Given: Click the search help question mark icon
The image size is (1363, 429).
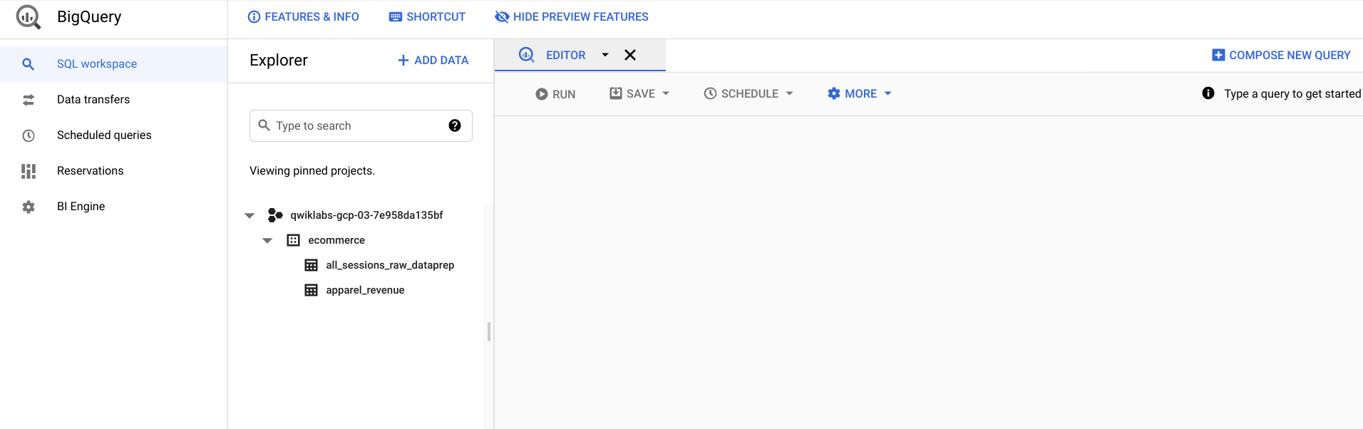Looking at the screenshot, I should coord(455,125).
